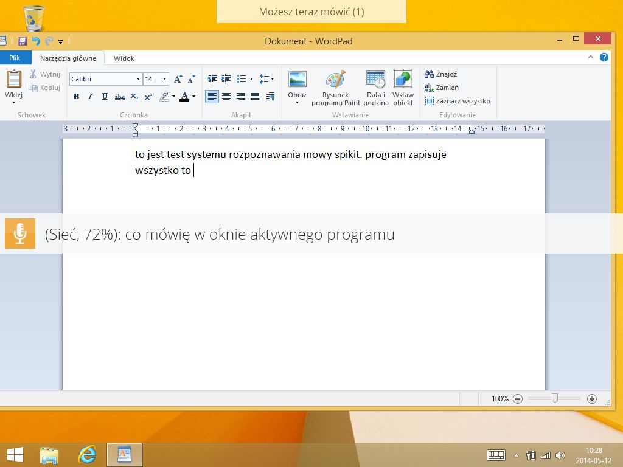Toggle superscript formatting

click(148, 97)
